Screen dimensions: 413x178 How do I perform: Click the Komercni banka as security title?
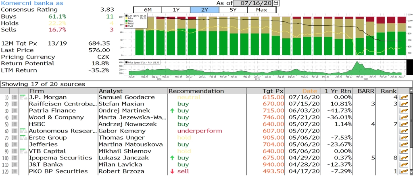pos(32,3)
